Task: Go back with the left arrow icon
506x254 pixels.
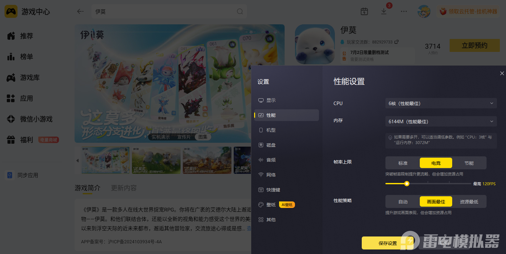Action: [80, 12]
